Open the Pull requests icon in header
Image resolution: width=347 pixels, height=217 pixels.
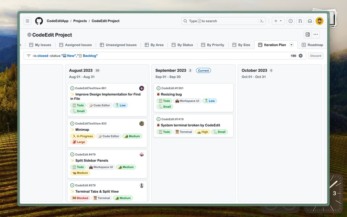pos(300,21)
